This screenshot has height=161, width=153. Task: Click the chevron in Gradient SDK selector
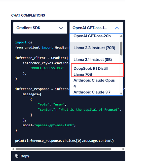pyautogui.click(x=61, y=28)
